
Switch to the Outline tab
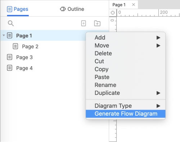(72, 9)
